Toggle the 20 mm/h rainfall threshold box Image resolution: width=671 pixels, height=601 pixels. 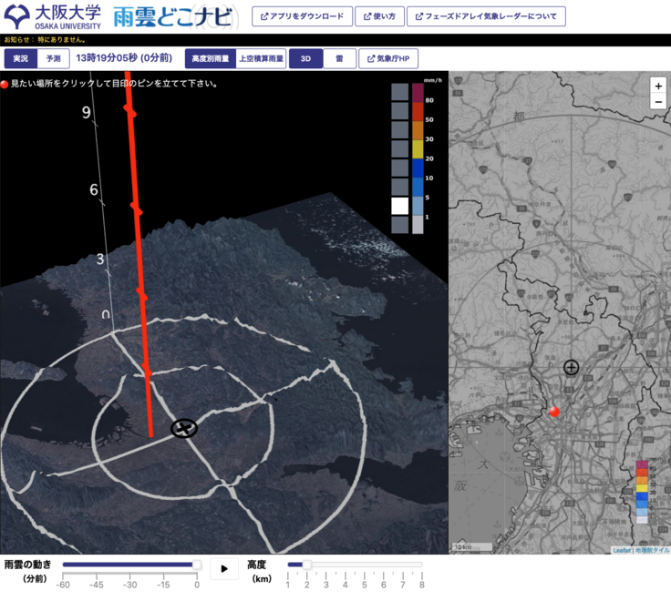(x=400, y=148)
